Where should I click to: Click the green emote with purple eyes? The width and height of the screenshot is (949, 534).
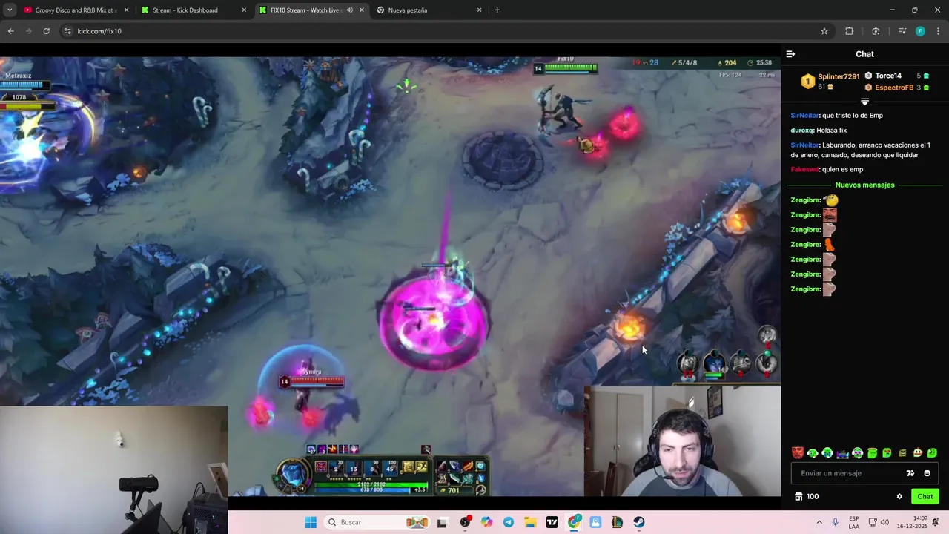(x=857, y=453)
